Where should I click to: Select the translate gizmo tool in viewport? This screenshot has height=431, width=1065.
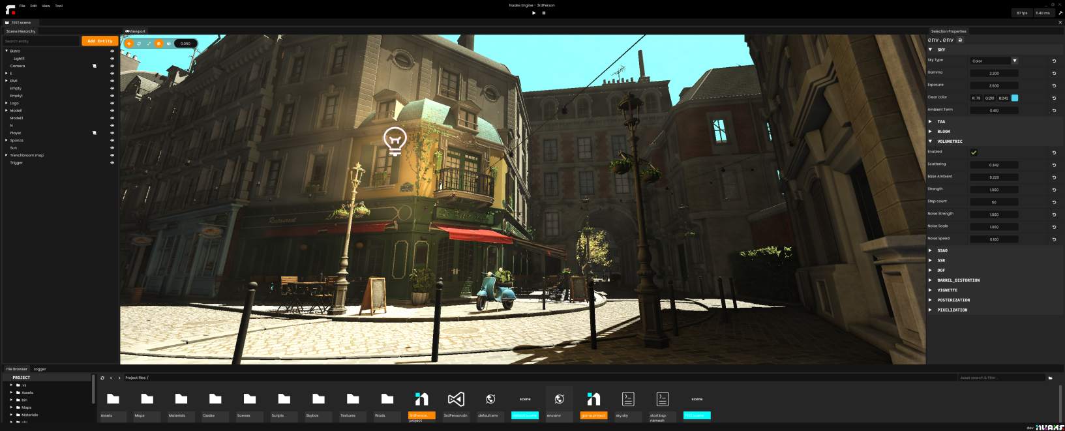tap(129, 44)
